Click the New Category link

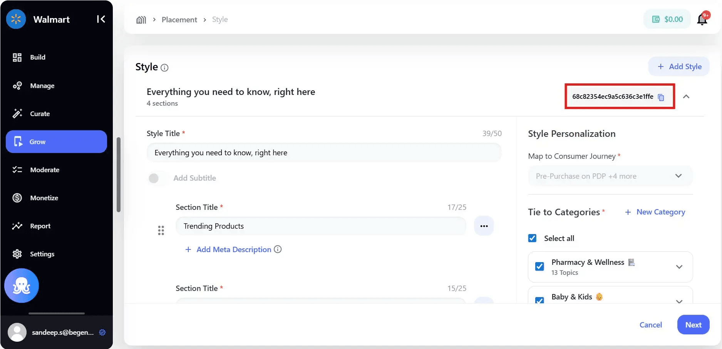point(655,212)
